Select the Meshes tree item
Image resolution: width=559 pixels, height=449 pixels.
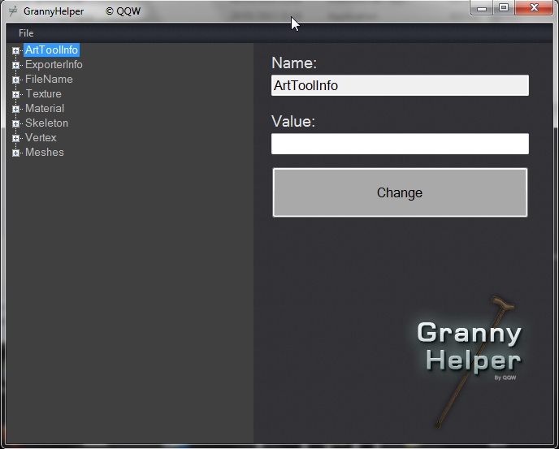click(45, 152)
